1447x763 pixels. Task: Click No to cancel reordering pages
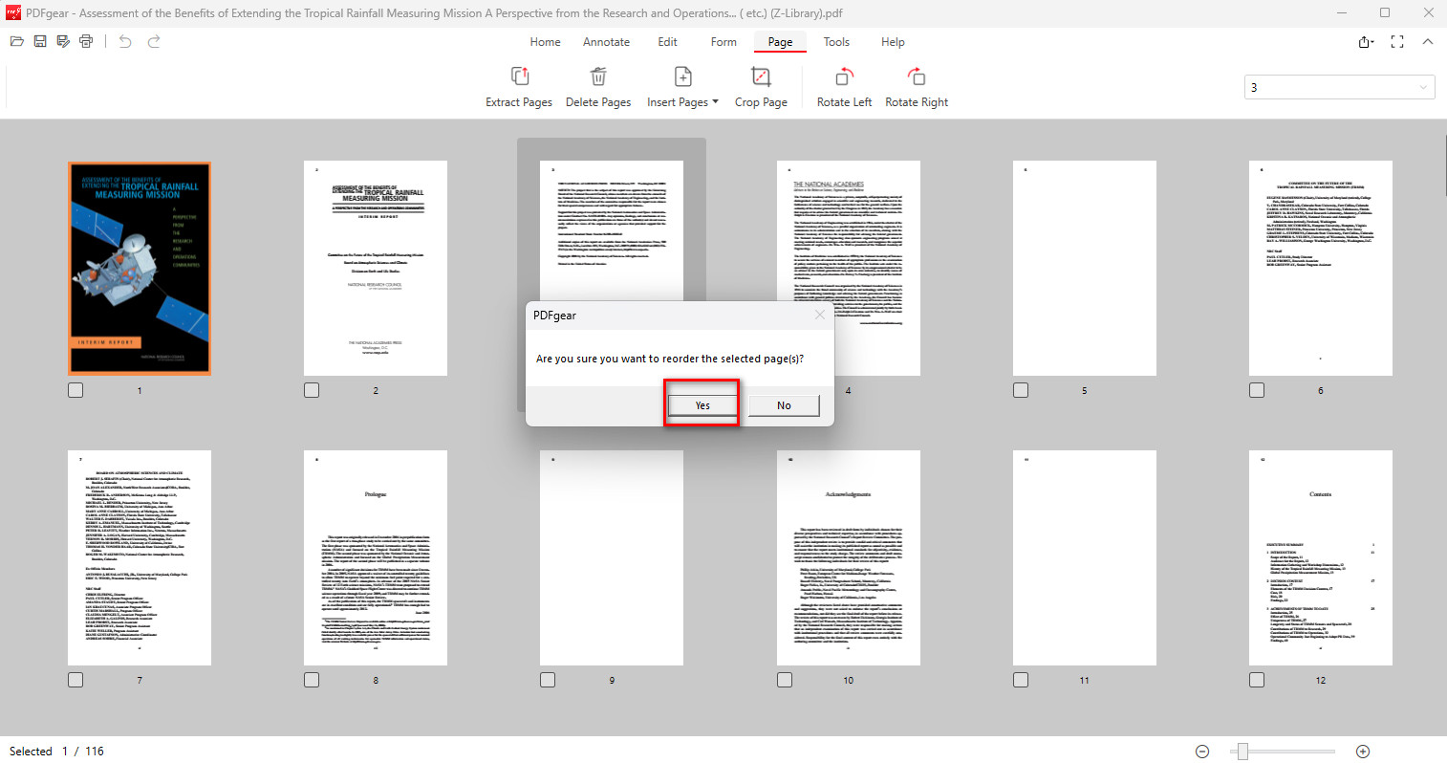point(783,404)
